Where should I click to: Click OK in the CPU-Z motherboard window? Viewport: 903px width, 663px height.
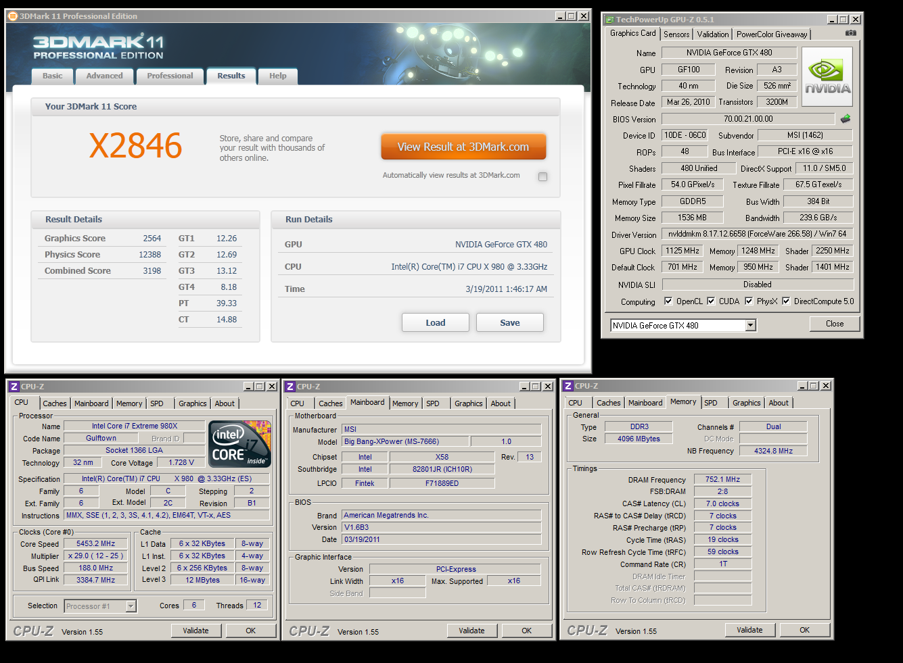pyautogui.click(x=527, y=631)
